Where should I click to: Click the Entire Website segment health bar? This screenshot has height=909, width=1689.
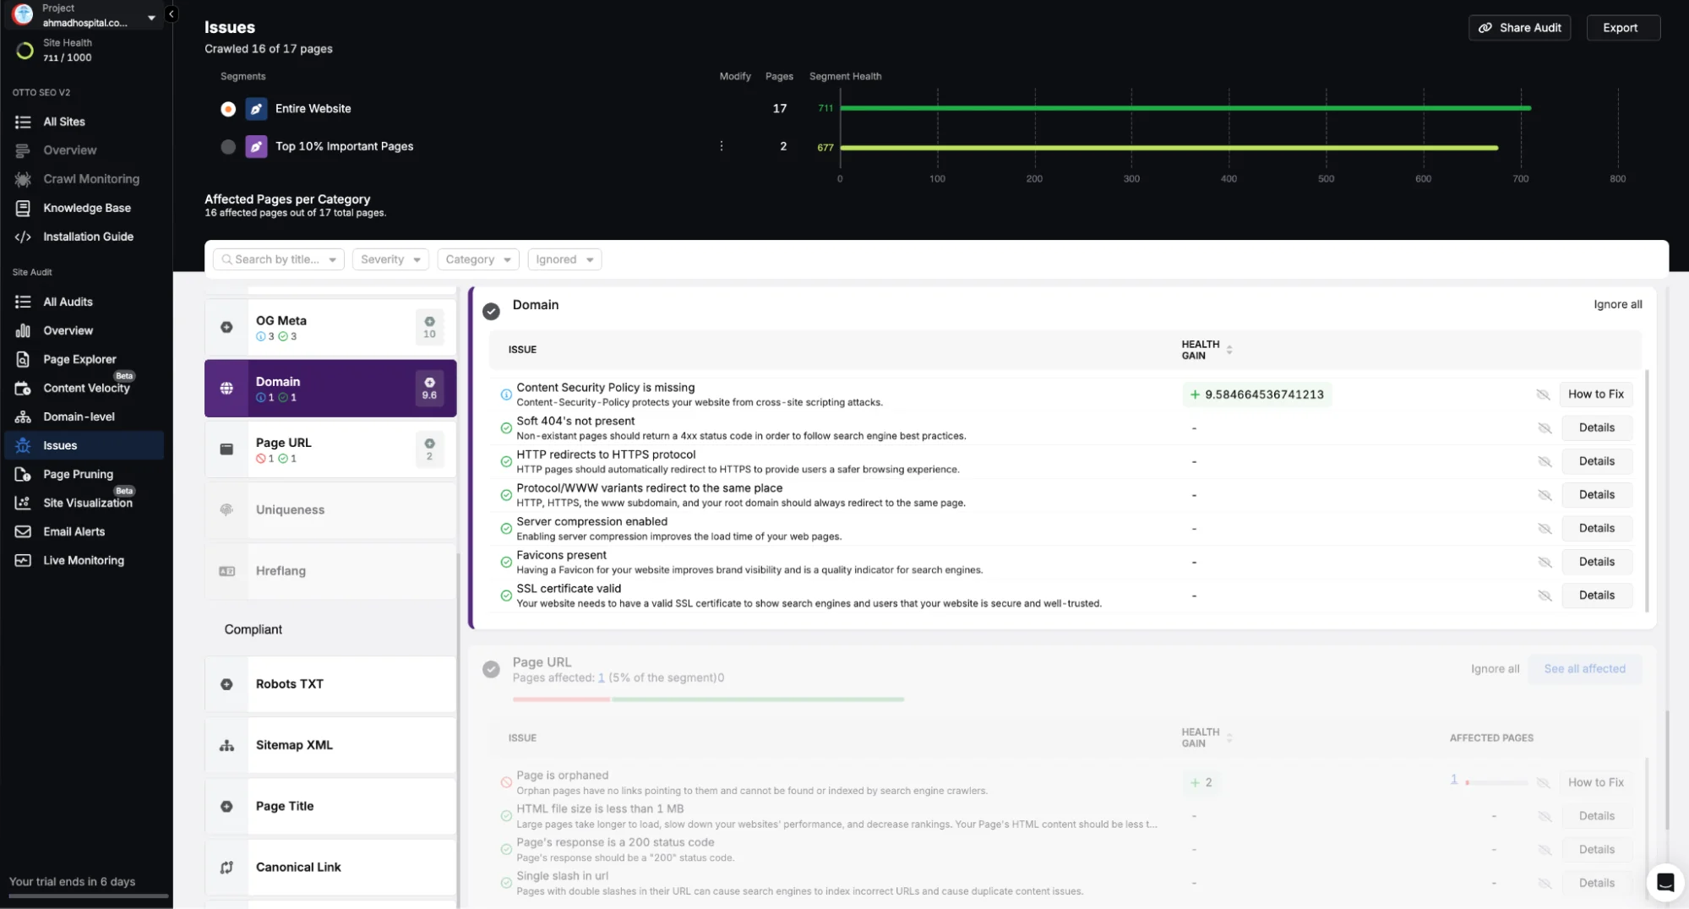1185,108
